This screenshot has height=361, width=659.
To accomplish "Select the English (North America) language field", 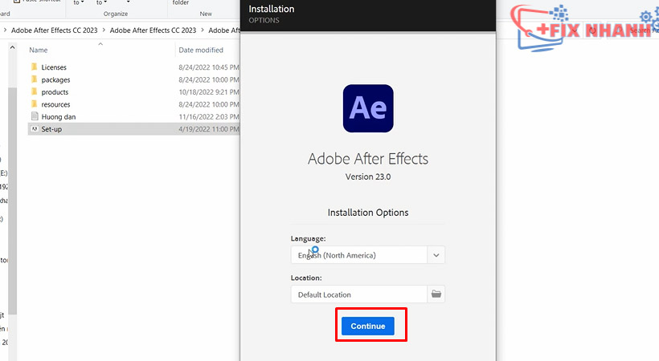I will coord(359,255).
